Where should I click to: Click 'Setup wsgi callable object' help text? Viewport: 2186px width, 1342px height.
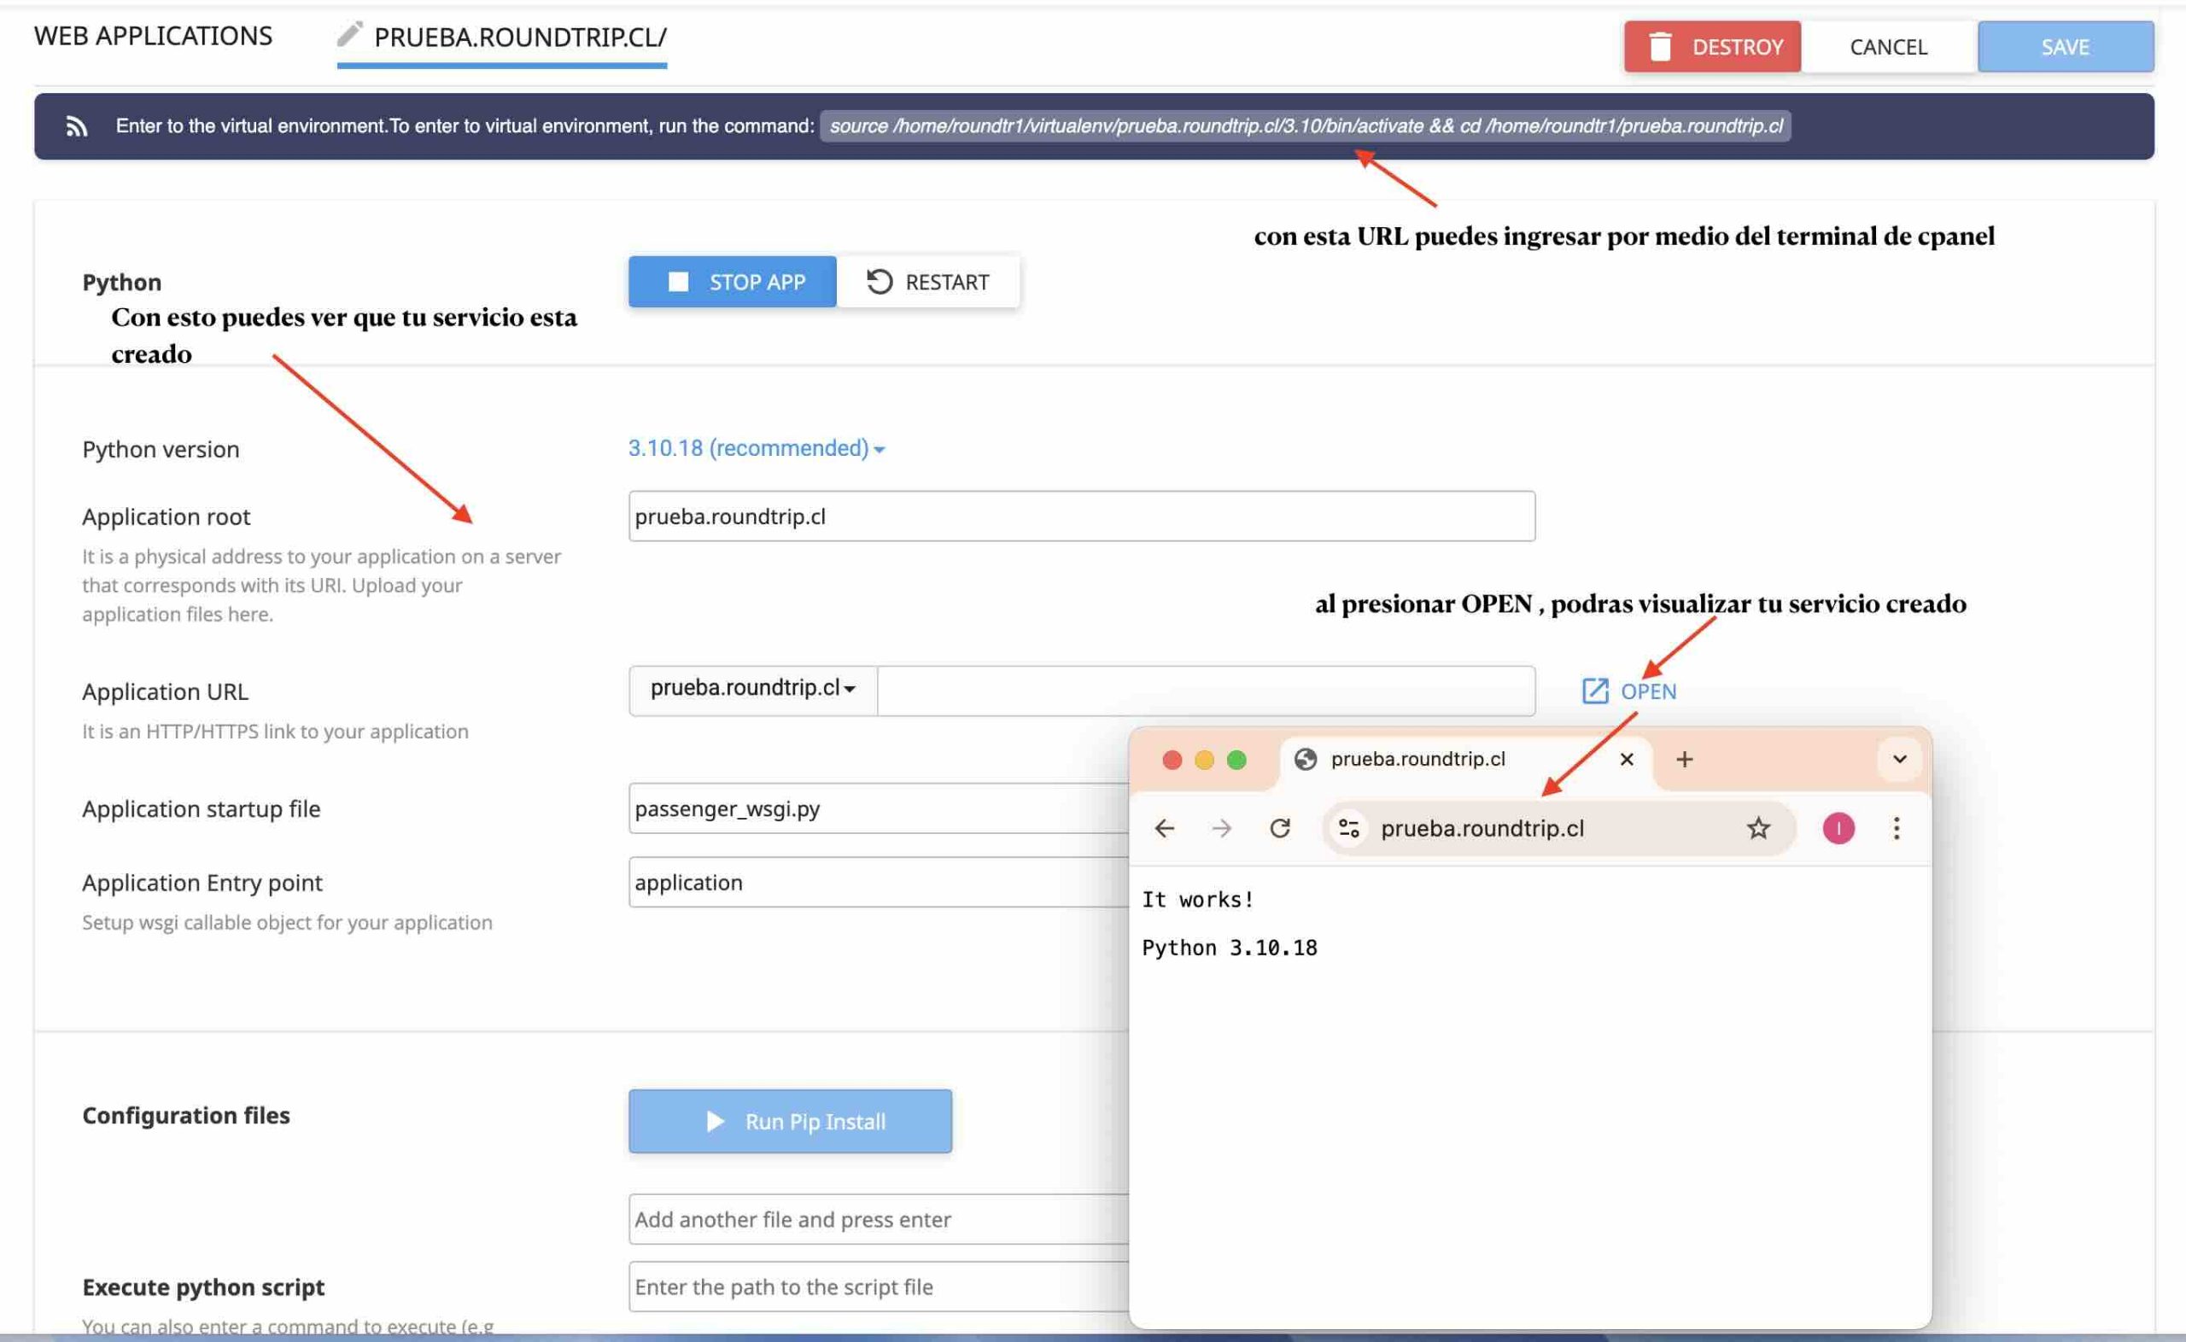point(287,922)
